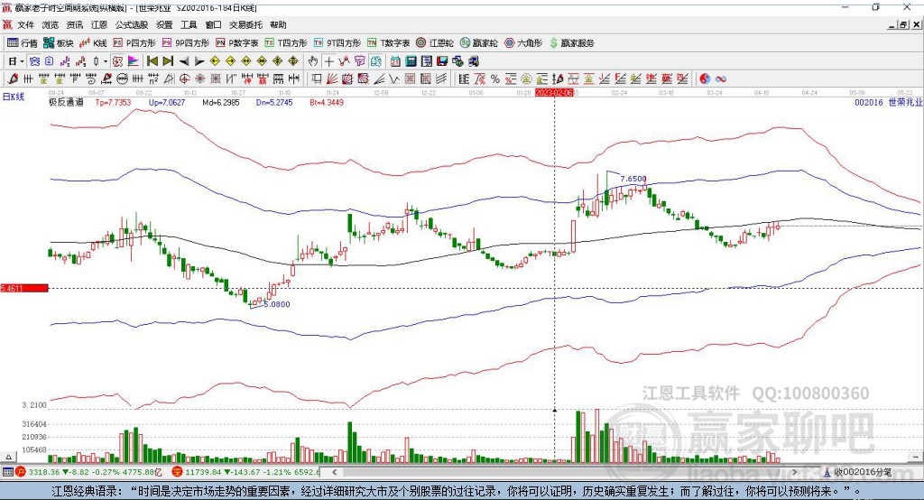Click the first yellow diamond arrow icon
This screenshot has width=924, height=500.
(x=215, y=61)
